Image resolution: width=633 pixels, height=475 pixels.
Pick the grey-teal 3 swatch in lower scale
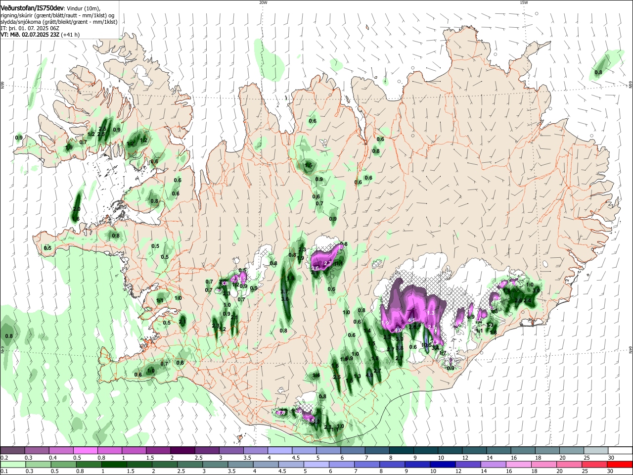(215, 465)
